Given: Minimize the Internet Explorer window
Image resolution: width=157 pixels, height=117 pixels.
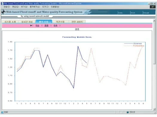Looking at the screenshot, I should pyautogui.click(x=149, y=4).
